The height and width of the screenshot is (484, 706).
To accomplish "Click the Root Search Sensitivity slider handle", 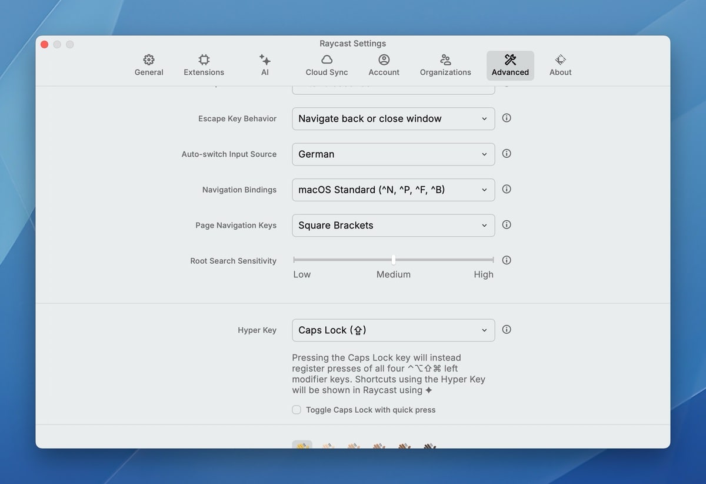I will (394, 260).
